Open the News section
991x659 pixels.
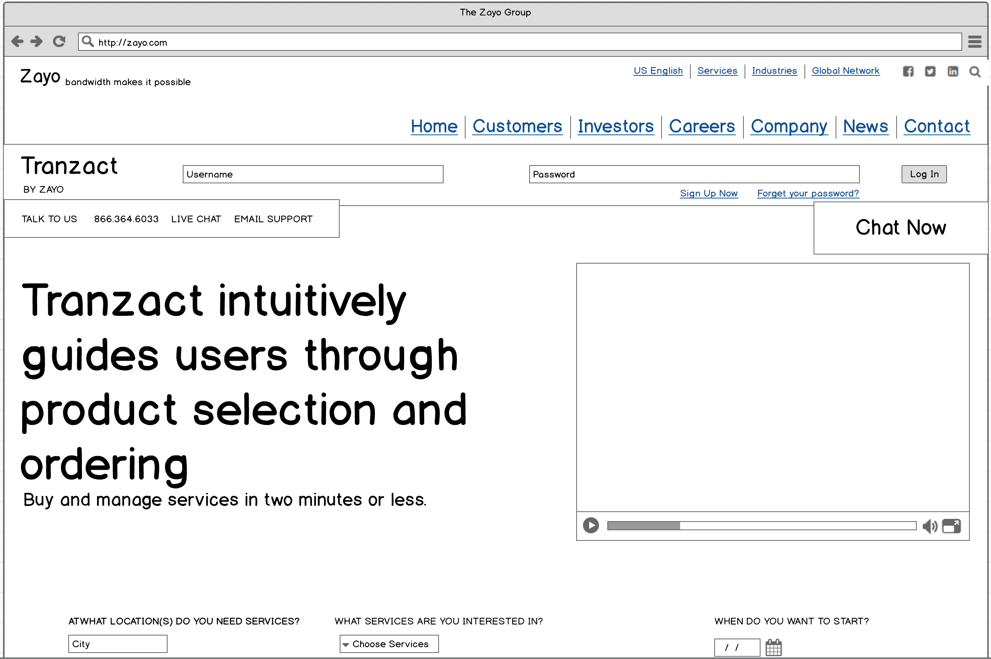point(866,126)
